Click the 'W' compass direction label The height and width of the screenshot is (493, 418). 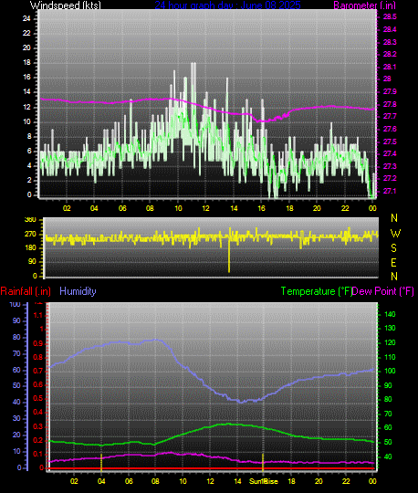click(395, 234)
